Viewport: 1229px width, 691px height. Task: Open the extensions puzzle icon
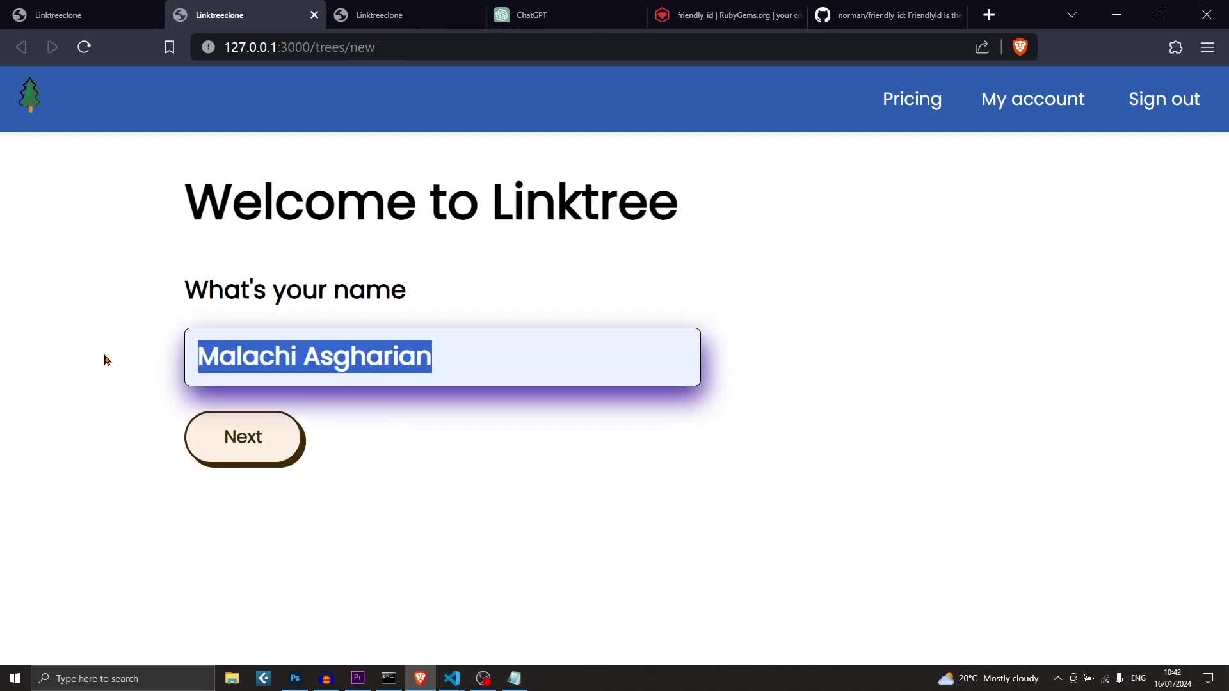coord(1175,47)
